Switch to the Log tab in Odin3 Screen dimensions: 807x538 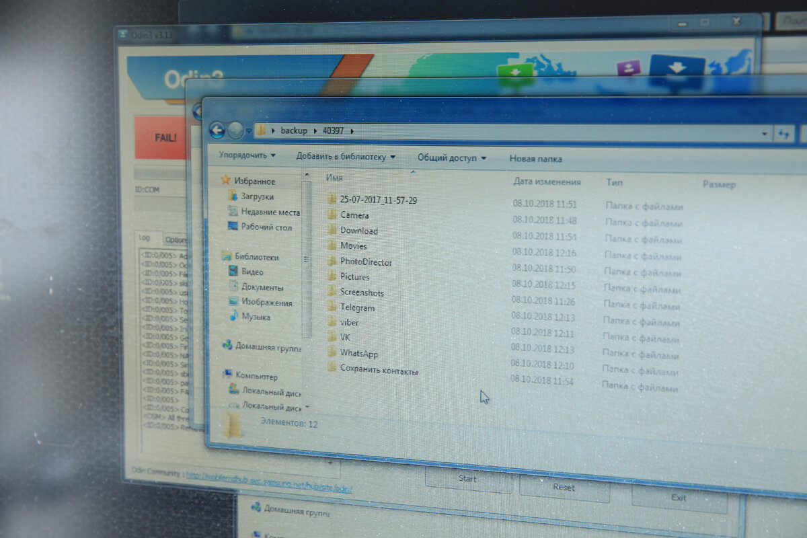tap(144, 238)
